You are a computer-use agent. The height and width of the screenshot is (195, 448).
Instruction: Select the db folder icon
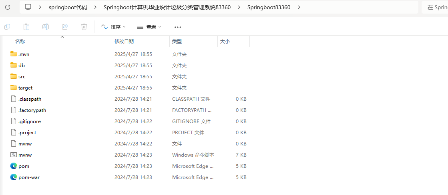pyautogui.click(x=14, y=65)
